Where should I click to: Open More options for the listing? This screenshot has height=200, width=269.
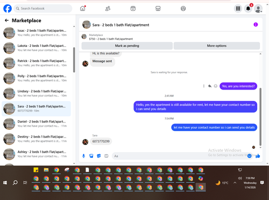(217, 46)
